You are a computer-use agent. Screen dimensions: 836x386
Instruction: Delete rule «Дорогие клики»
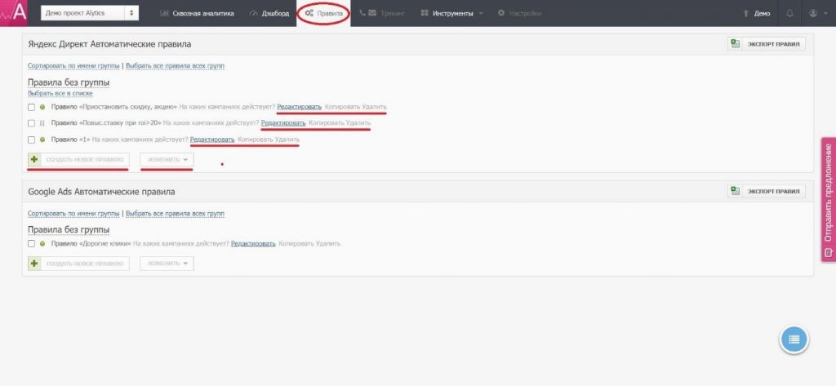328,244
